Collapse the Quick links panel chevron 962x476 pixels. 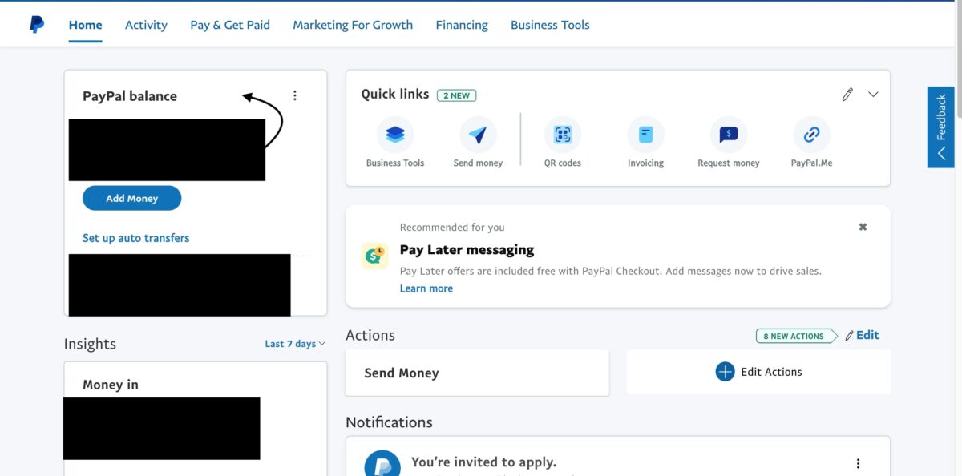pos(873,95)
